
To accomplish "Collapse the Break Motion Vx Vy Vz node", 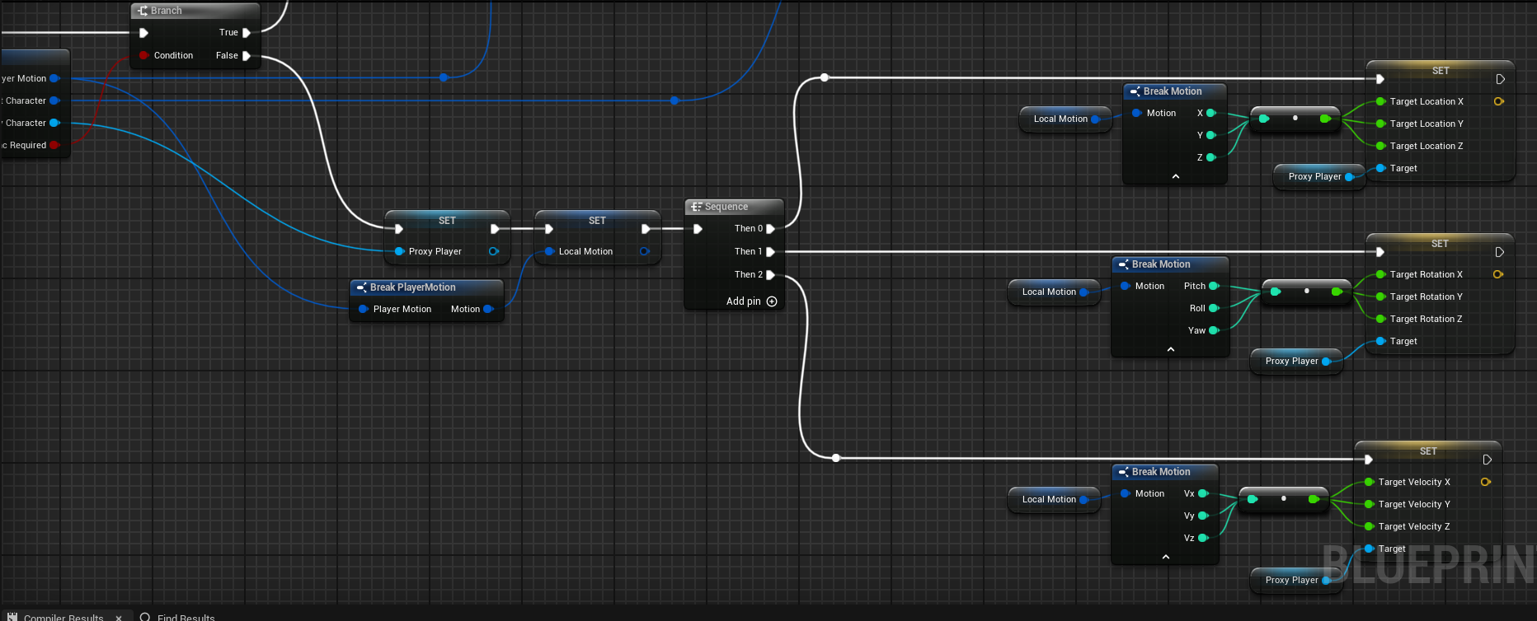I will 1166,557.
